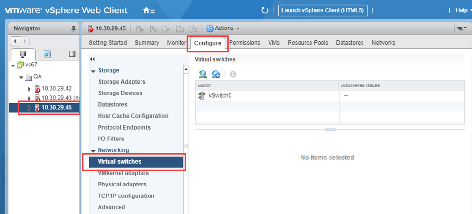The width and height of the screenshot is (472, 214).
Task: Click the Navigator back history button
Action: pyautogui.click(x=15, y=41)
